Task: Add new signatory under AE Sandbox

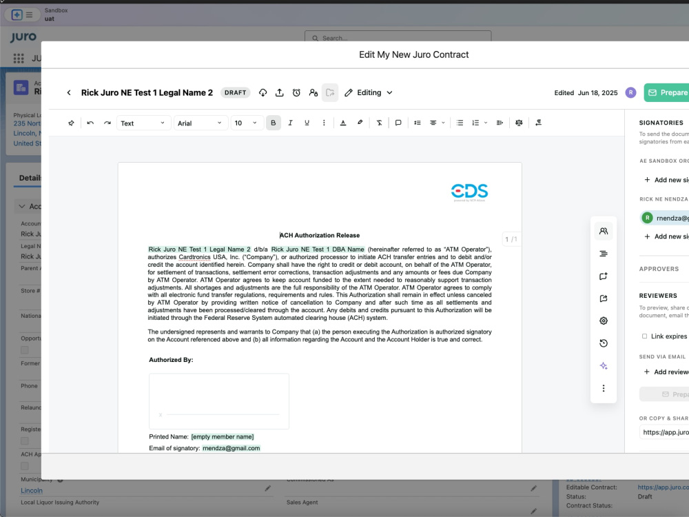Action: (666, 180)
